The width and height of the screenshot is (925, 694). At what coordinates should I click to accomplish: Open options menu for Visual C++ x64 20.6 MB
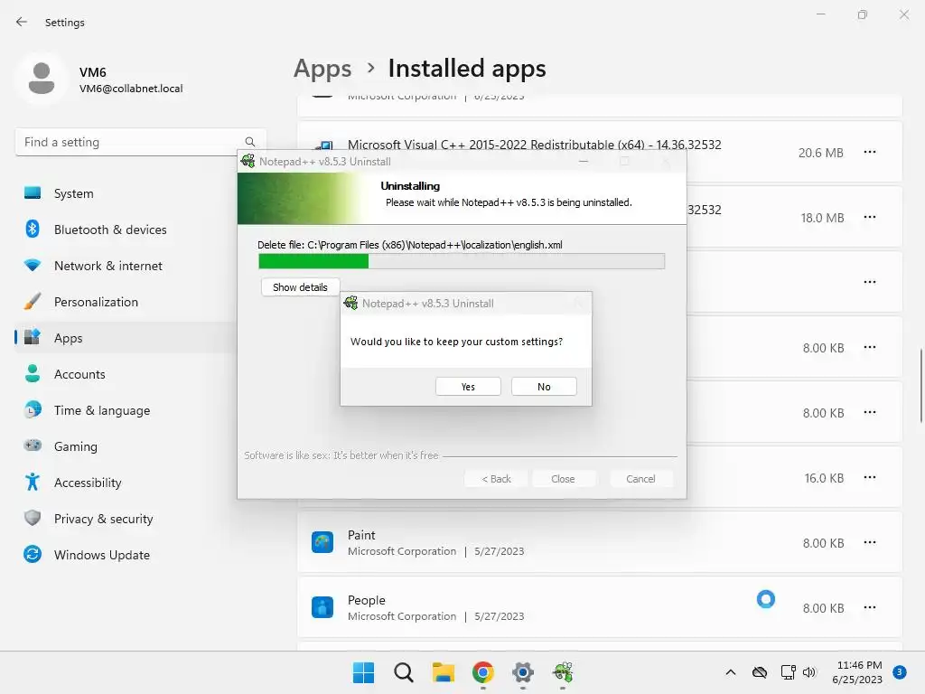870,152
